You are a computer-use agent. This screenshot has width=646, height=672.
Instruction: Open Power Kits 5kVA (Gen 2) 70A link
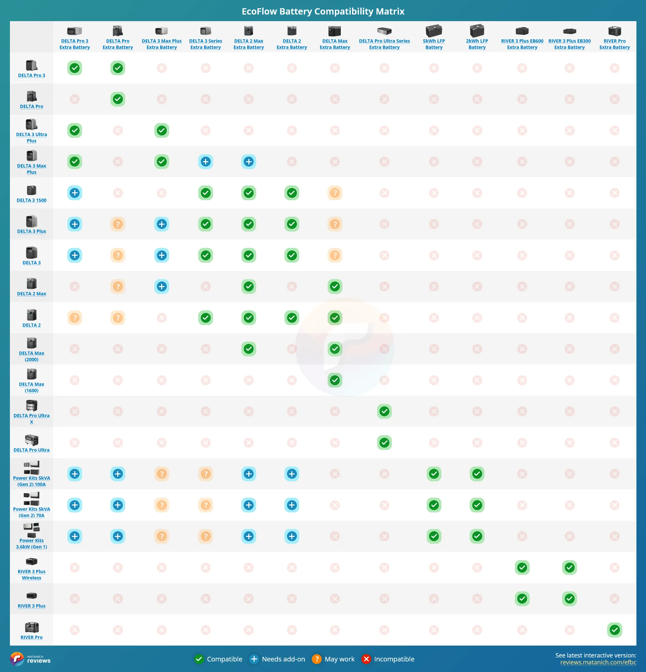31,512
